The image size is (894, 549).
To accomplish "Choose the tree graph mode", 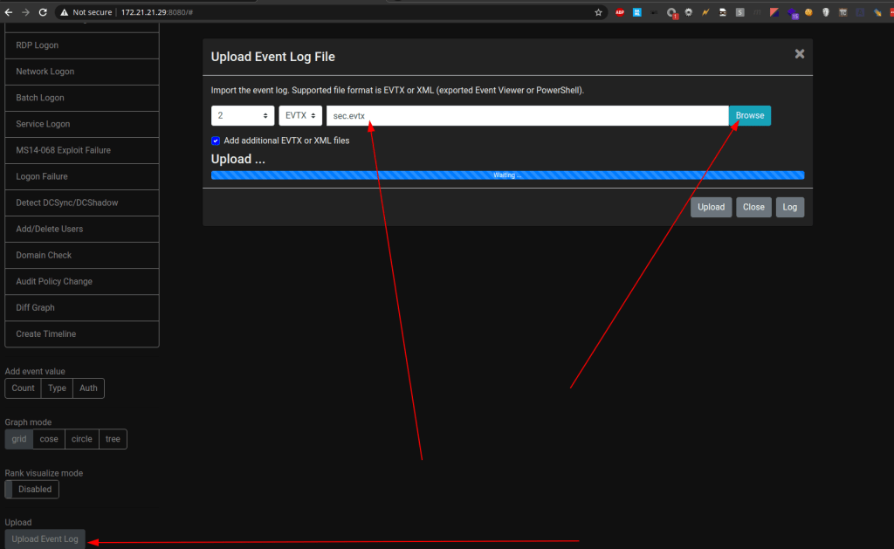I will pyautogui.click(x=113, y=439).
